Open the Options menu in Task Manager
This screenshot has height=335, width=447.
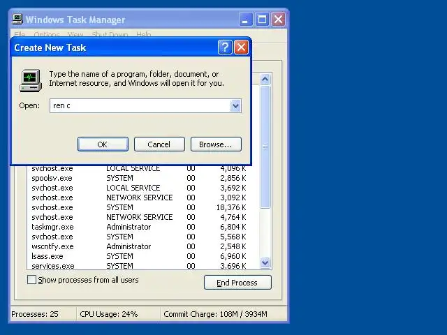(x=47, y=35)
